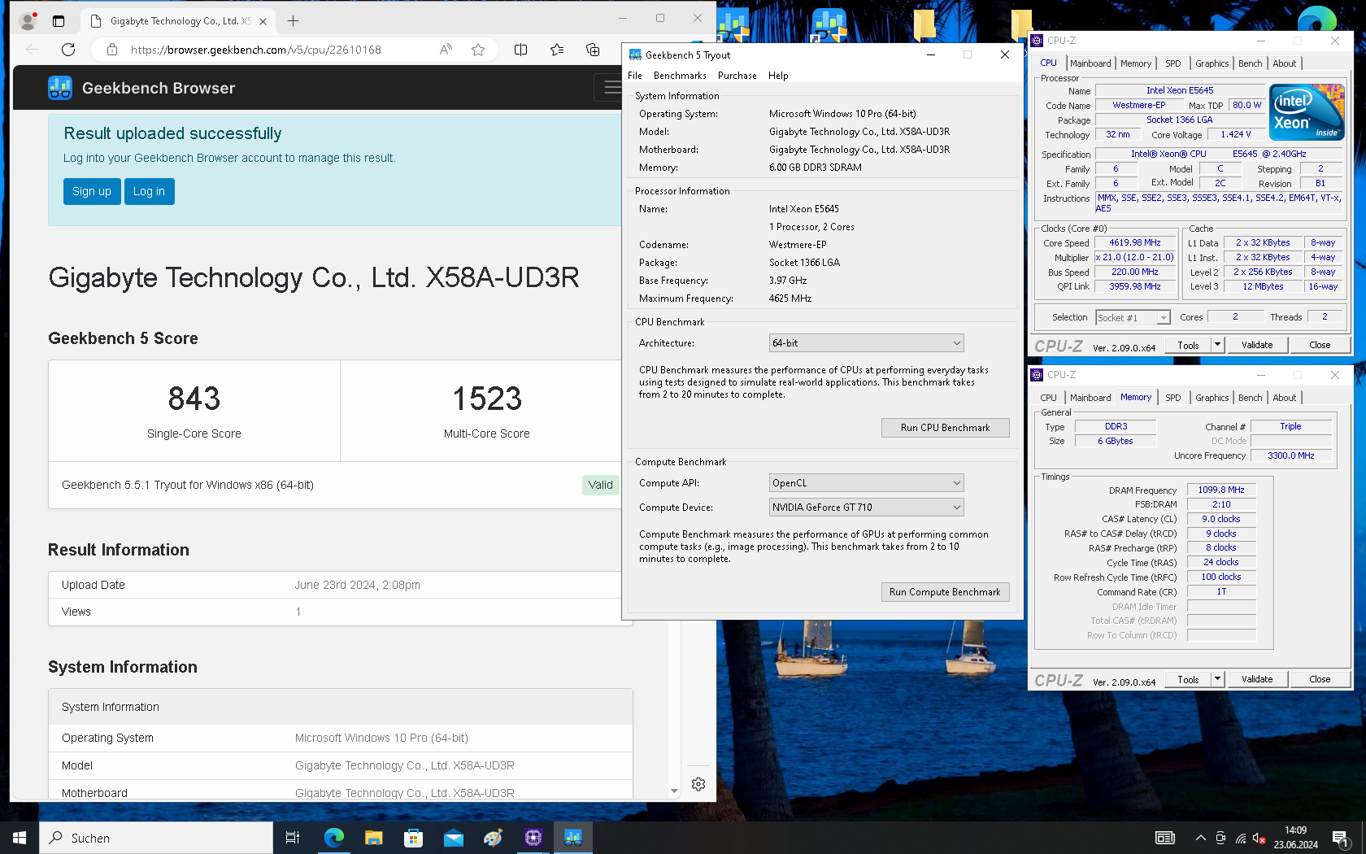Viewport: 1366px width, 854px height.
Task: Switch to Geekbench taskbar icon
Action: coord(573,838)
